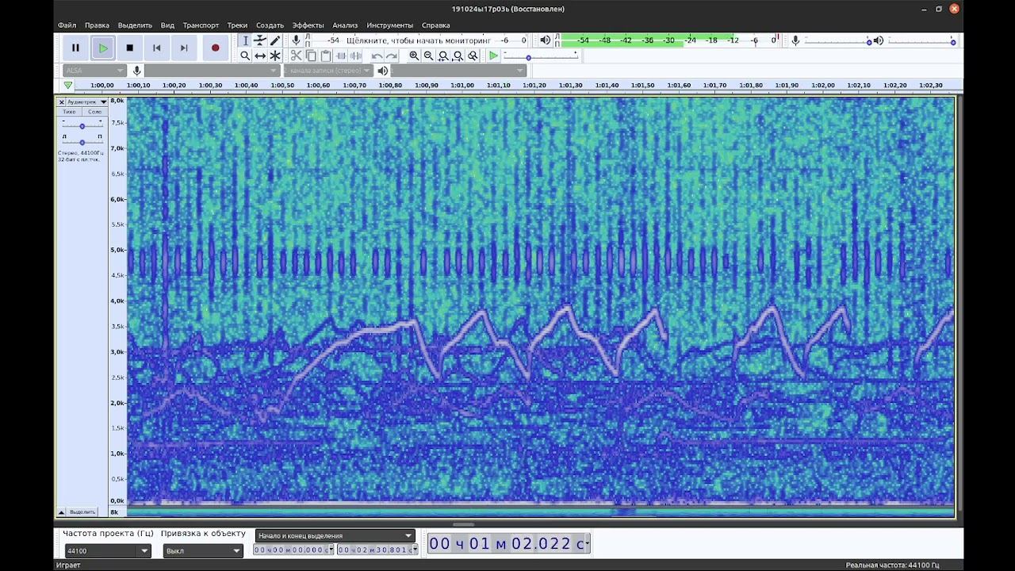Open the Вид menu

point(167,25)
